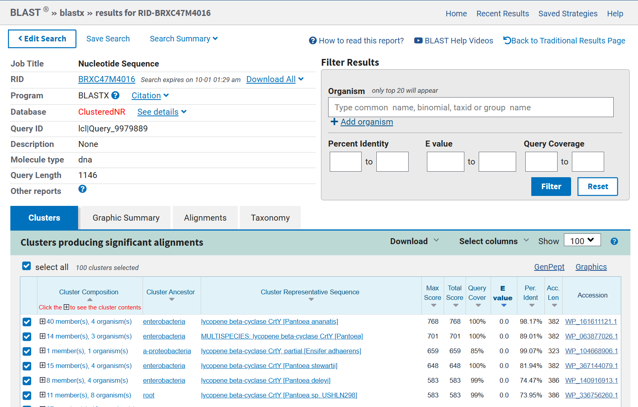Sort by Max Score arrow icon

(434, 305)
